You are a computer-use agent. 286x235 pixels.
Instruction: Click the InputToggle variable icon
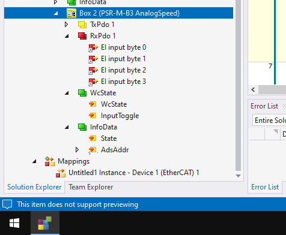93,116
